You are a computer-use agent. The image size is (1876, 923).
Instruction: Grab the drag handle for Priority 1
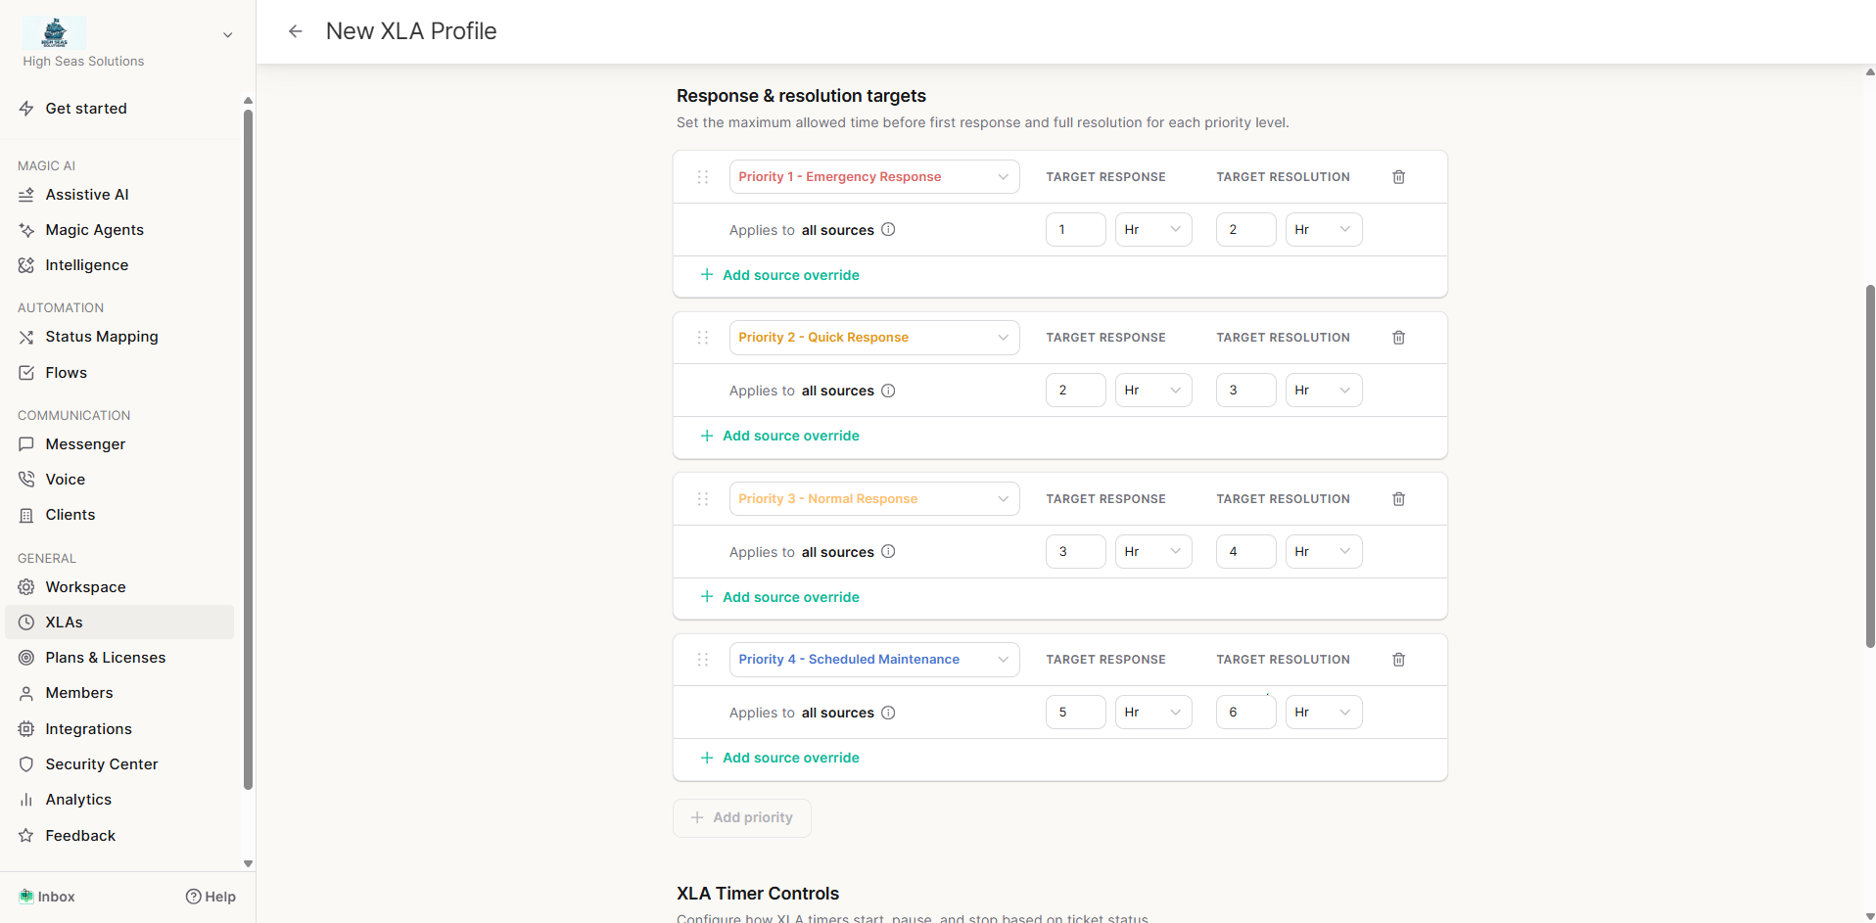coord(702,177)
